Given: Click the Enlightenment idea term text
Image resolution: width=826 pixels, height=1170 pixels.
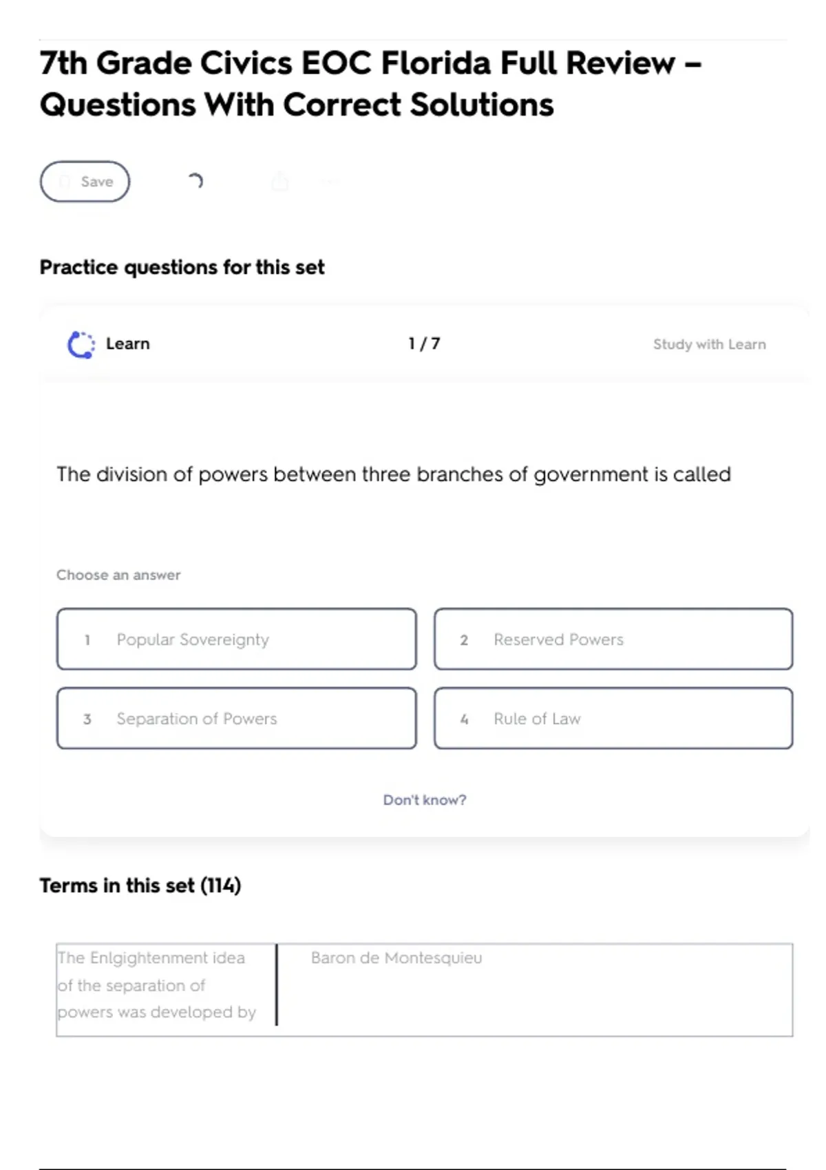Looking at the screenshot, I should point(157,985).
